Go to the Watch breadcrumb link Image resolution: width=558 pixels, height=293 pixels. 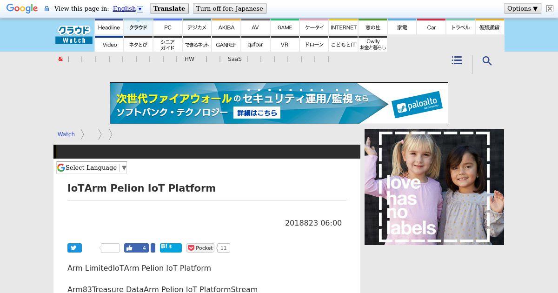(x=66, y=134)
